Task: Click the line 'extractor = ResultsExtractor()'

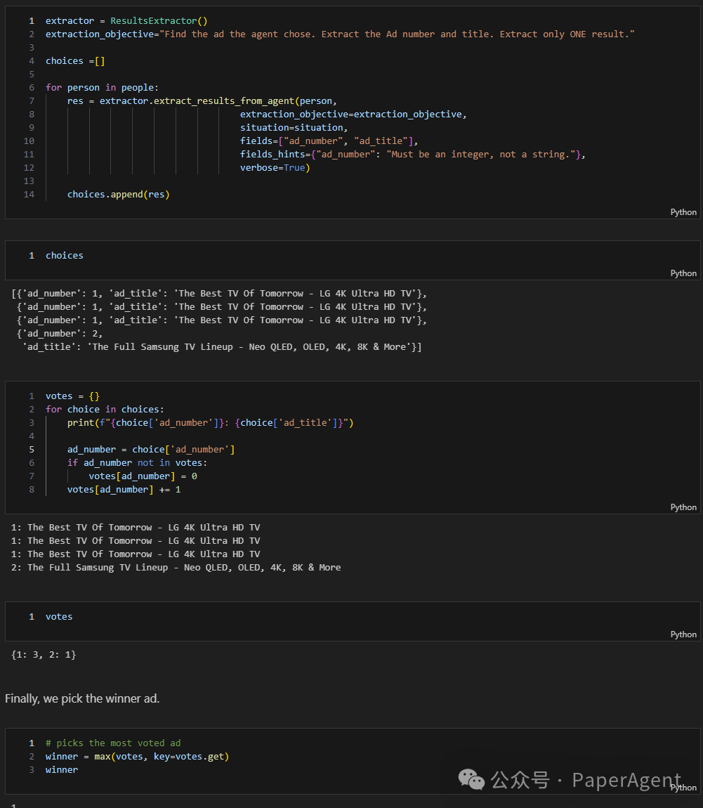Action: 126,20
